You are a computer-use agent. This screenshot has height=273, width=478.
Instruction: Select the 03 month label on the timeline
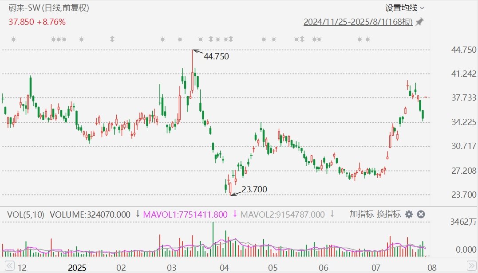[172, 268]
